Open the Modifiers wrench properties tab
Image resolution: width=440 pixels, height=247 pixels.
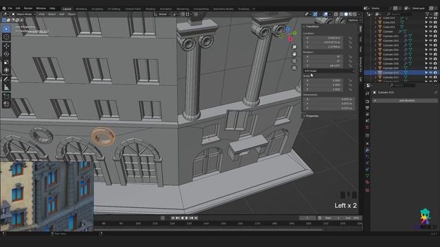click(x=367, y=150)
